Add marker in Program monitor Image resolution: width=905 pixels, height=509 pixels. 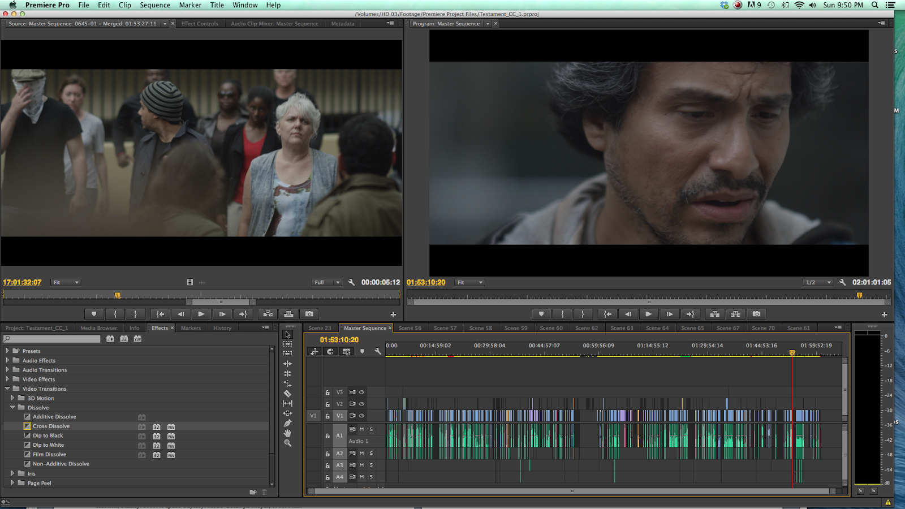[541, 314]
